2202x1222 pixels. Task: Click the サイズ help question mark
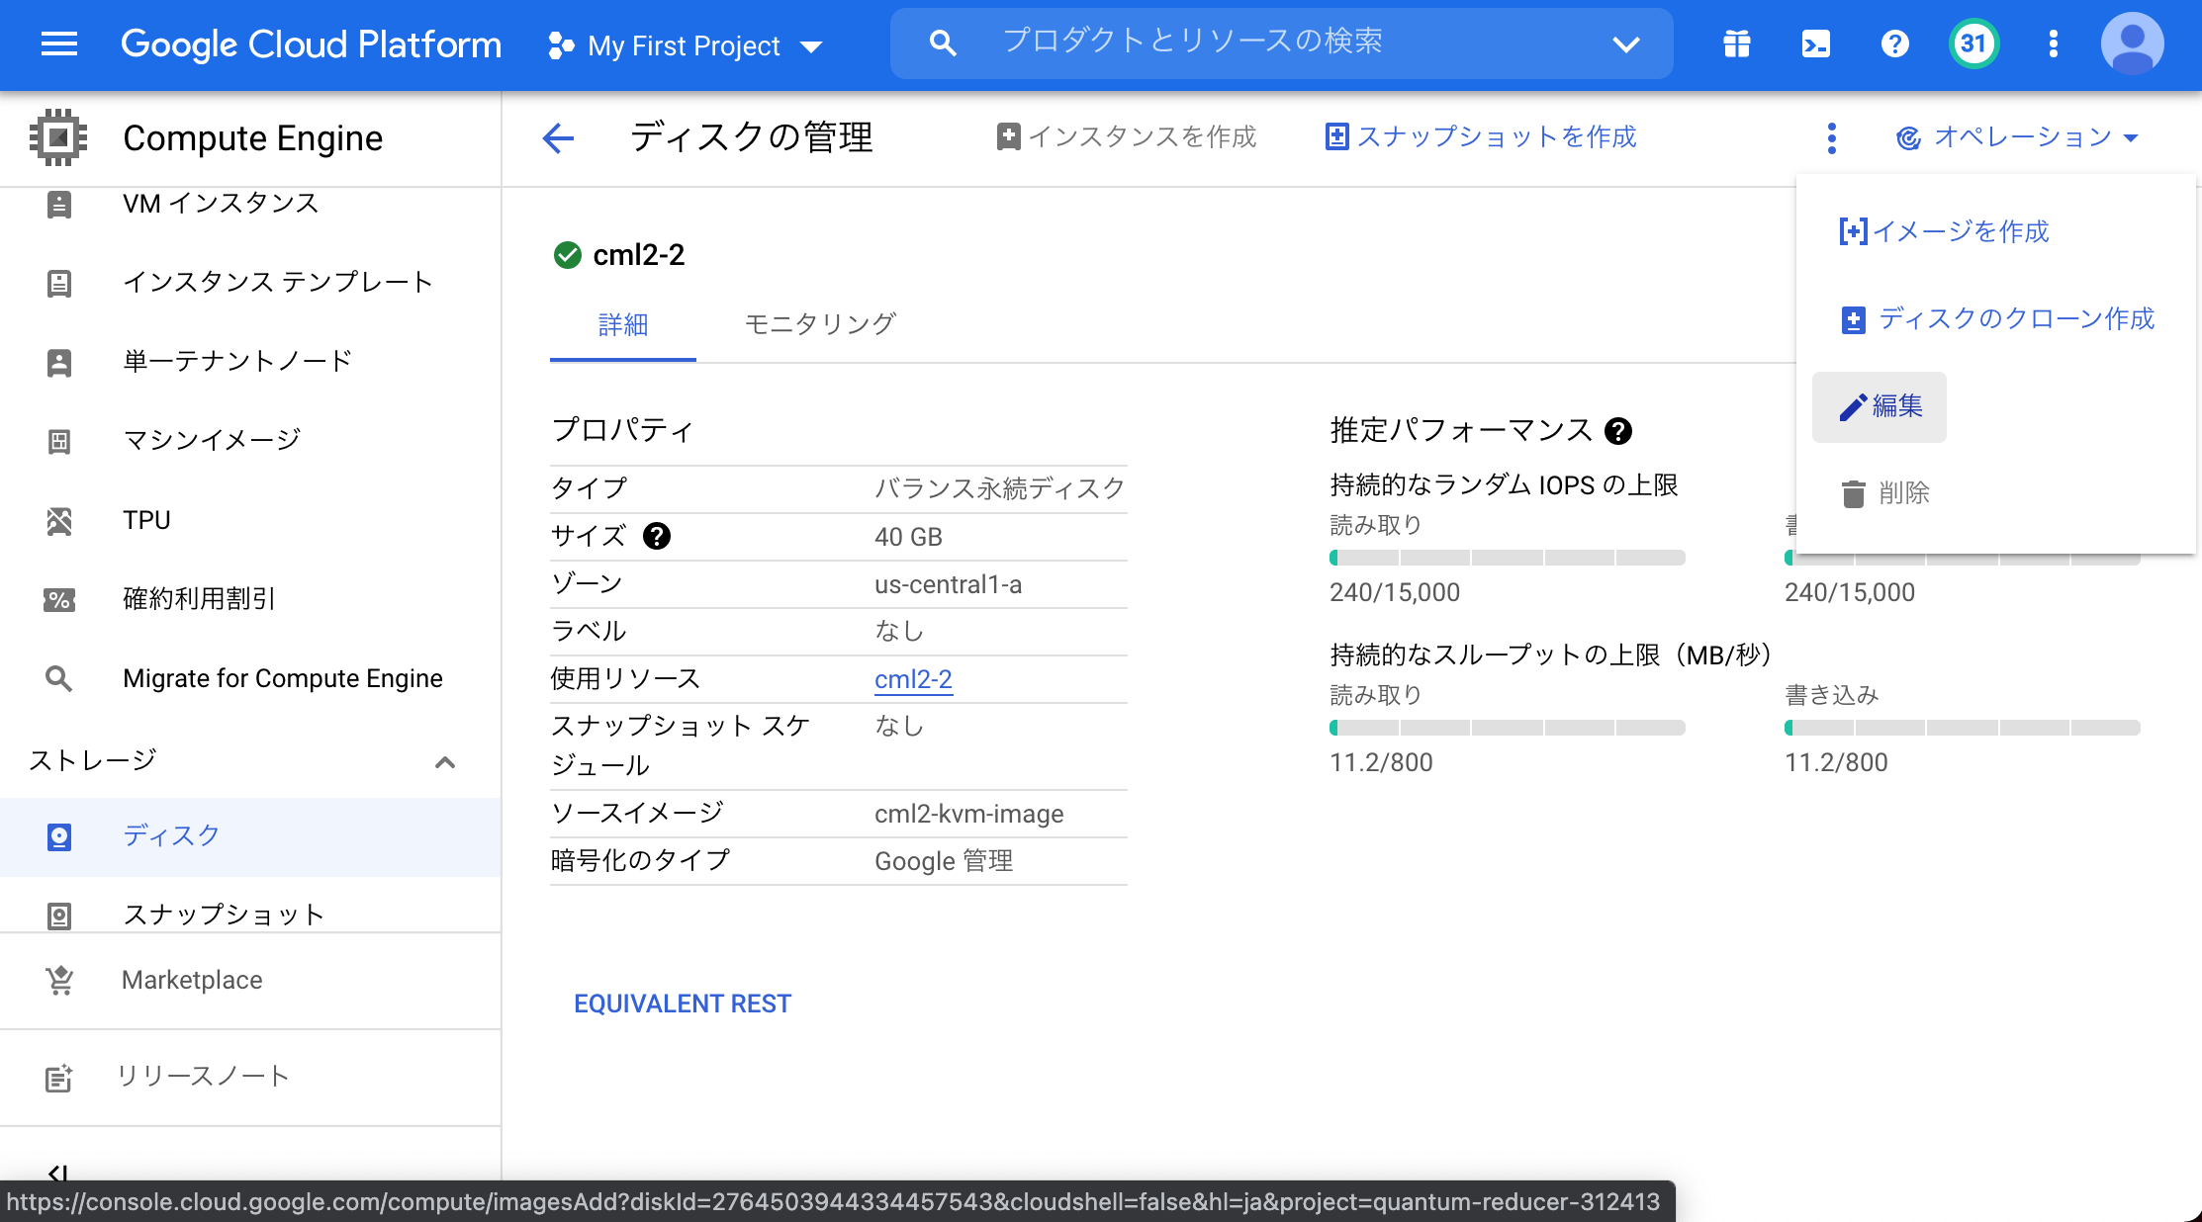(657, 536)
